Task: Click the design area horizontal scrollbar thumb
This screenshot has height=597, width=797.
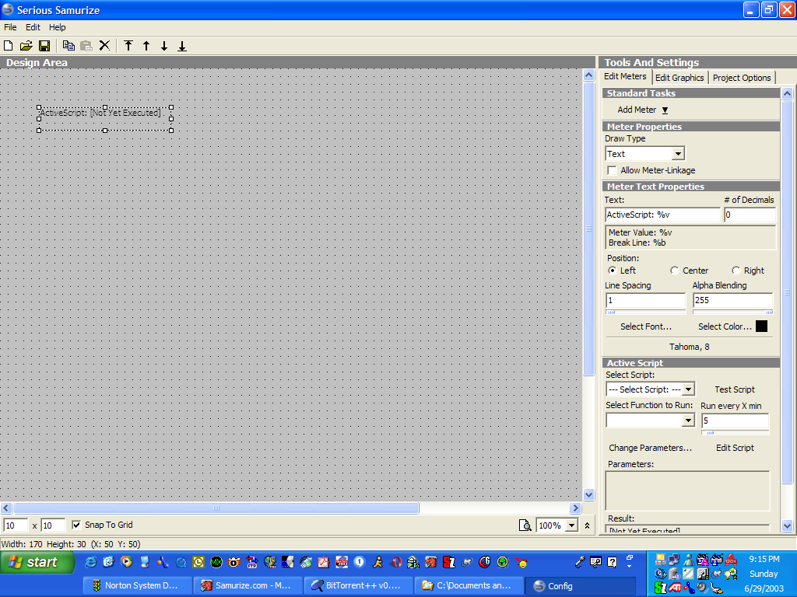Action: (x=216, y=508)
